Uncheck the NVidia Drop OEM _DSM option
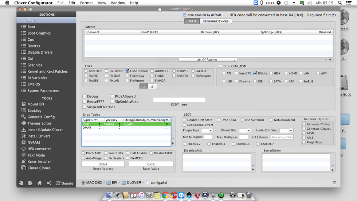Image resolution: width=357 pixels, height=201 pixels. [255, 73]
